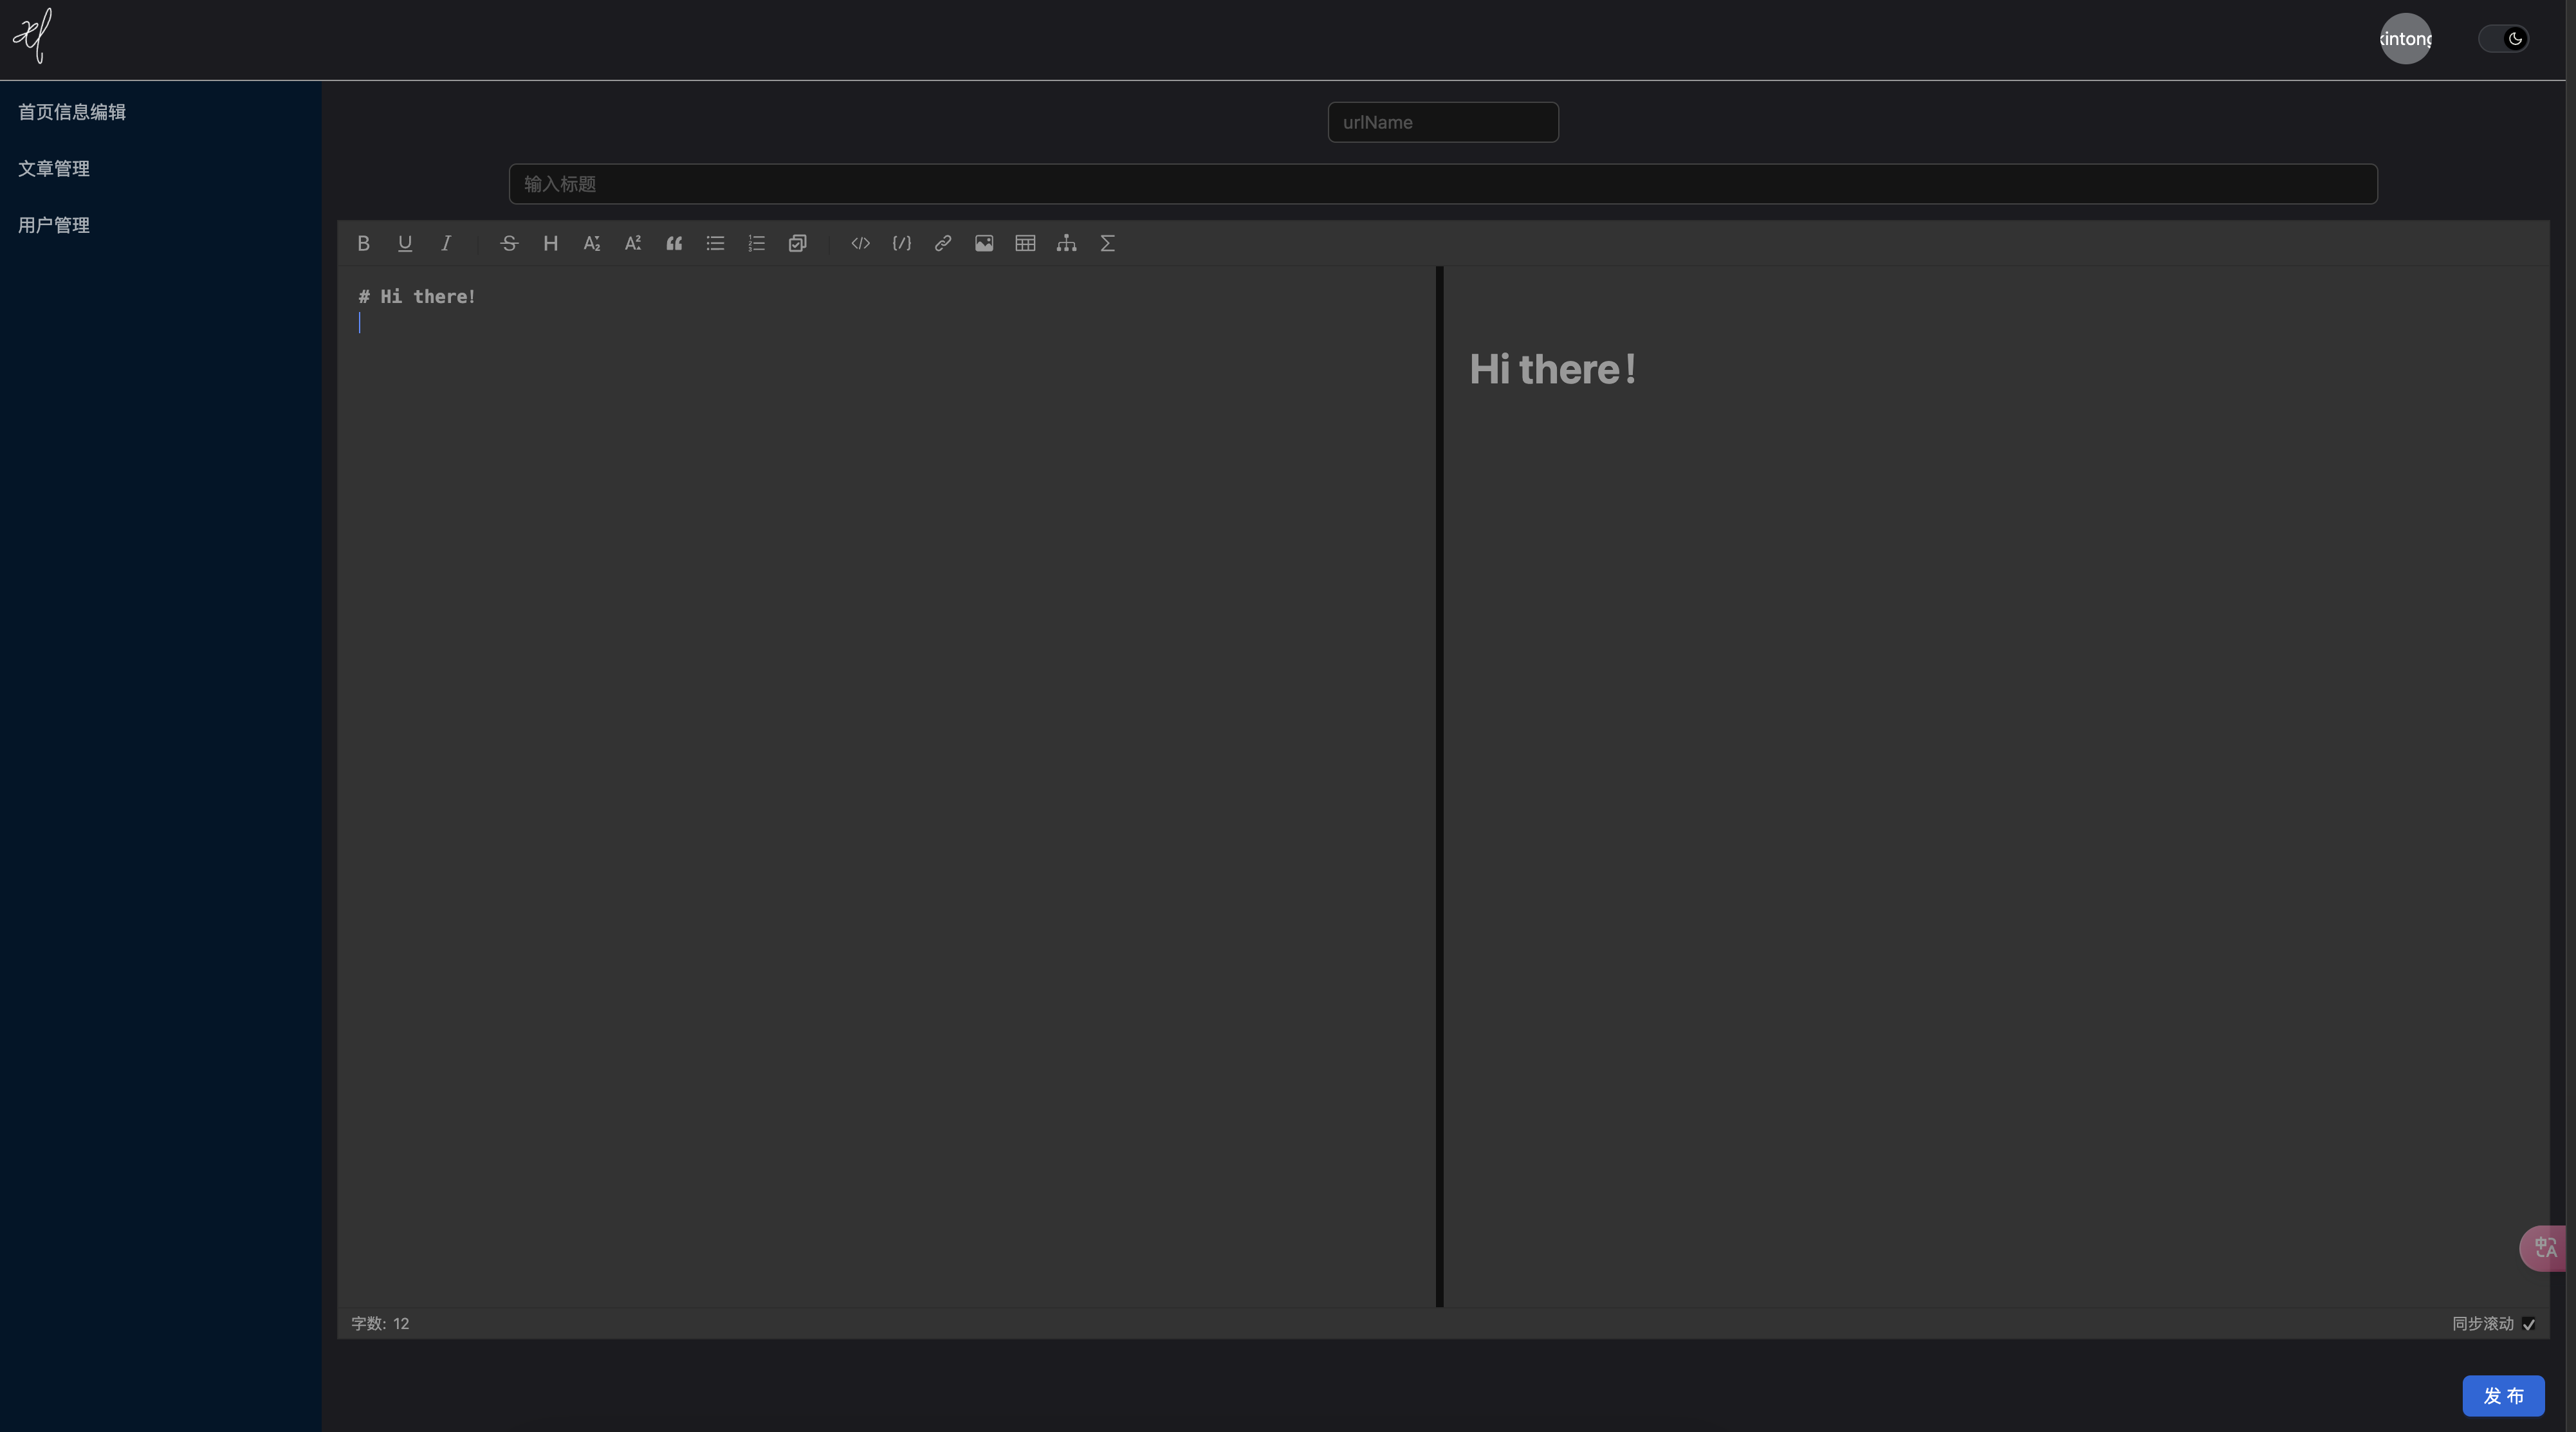Open 文章管理 in the sidebar
The image size is (2576, 1432).
(54, 169)
